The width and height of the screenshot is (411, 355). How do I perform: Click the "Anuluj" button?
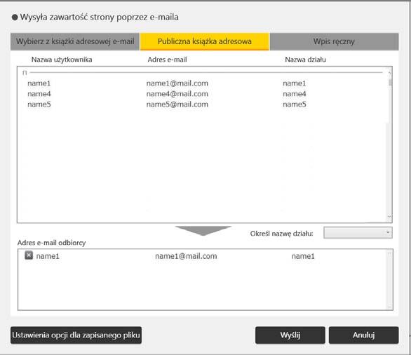(364, 335)
